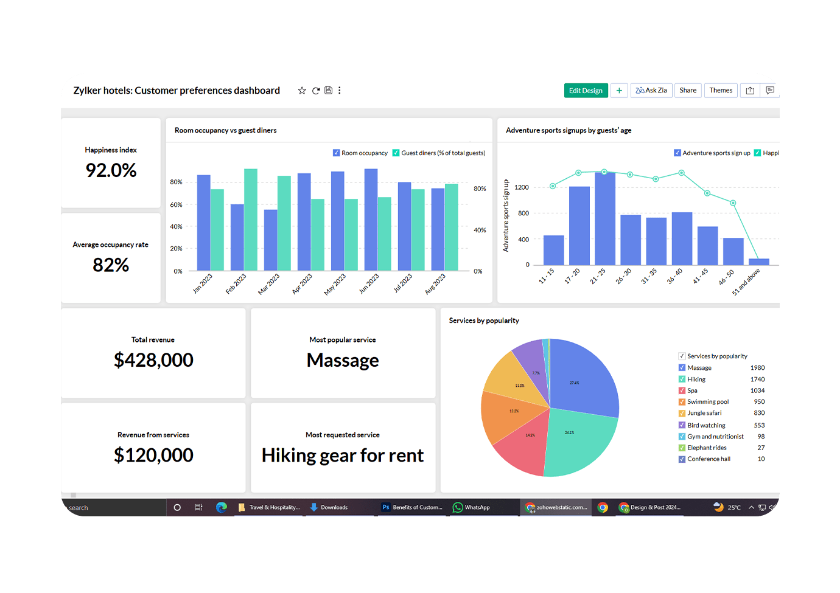The width and height of the screenshot is (840, 593).
Task: Uncheck Room occupancy legend checkbox
Action: 336,153
